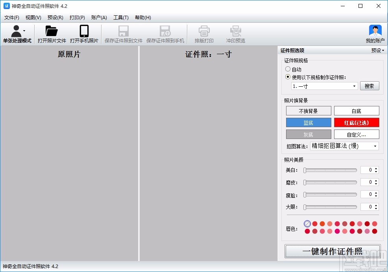This screenshot has width=388, height=272.
Task: Click 打开手机照片 phone icon
Action: 84,31
